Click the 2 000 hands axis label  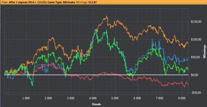48,98
